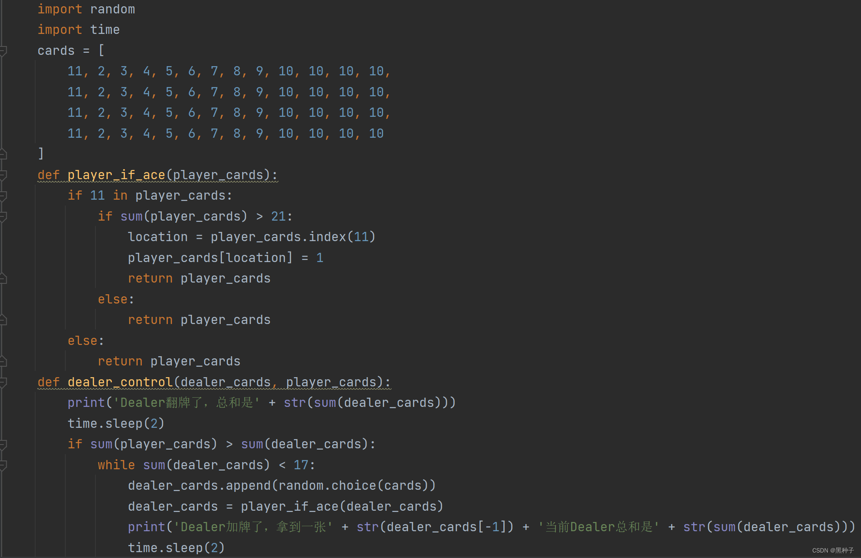Click the '当前Dealer总和是' string literal
861x558 pixels.
point(598,527)
